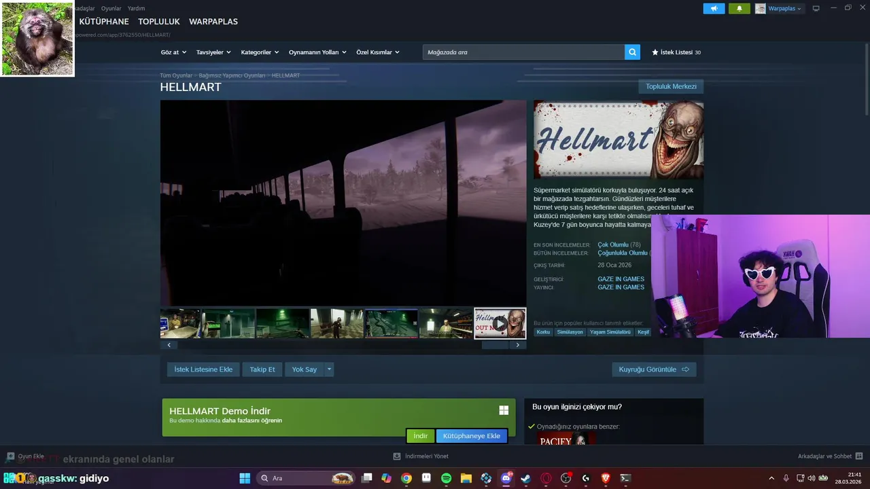Screen dimensions: 870x489
Task: Expand Özel Kısımlar dropdown
Action: click(x=378, y=52)
